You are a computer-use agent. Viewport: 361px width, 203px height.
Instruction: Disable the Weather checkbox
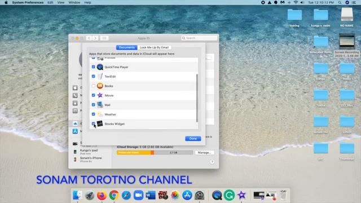pos(93,114)
